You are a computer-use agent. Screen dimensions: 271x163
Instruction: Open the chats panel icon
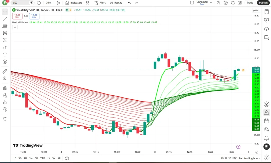267,38
